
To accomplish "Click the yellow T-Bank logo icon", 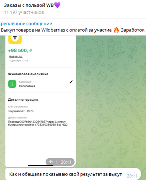I will click(15, 40).
